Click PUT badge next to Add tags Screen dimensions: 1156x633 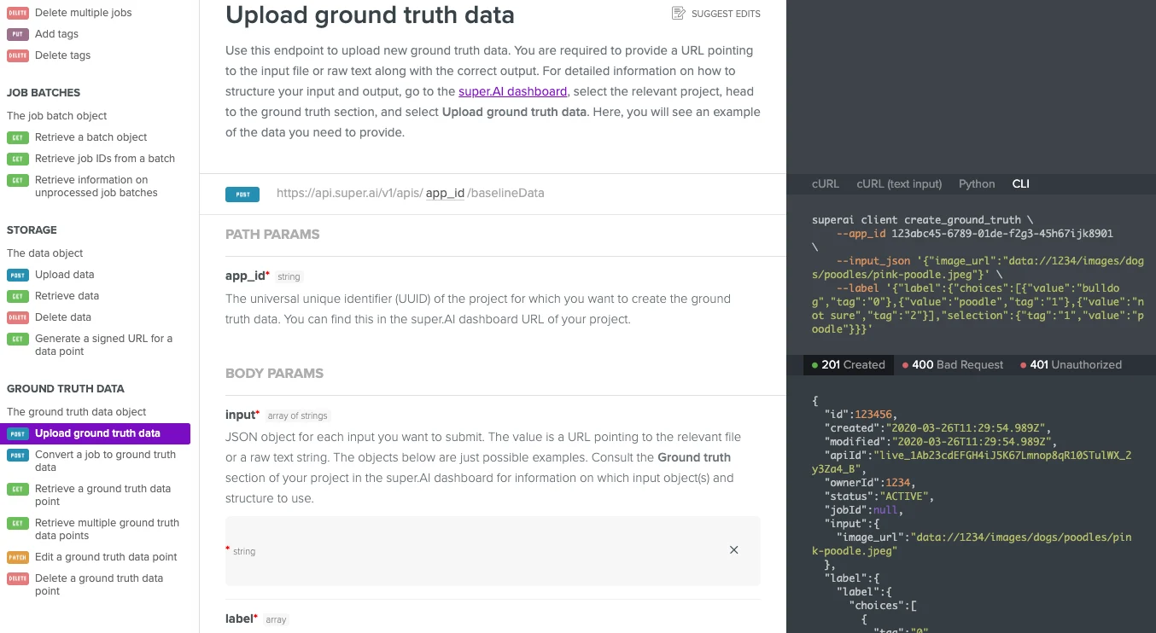tap(18, 34)
